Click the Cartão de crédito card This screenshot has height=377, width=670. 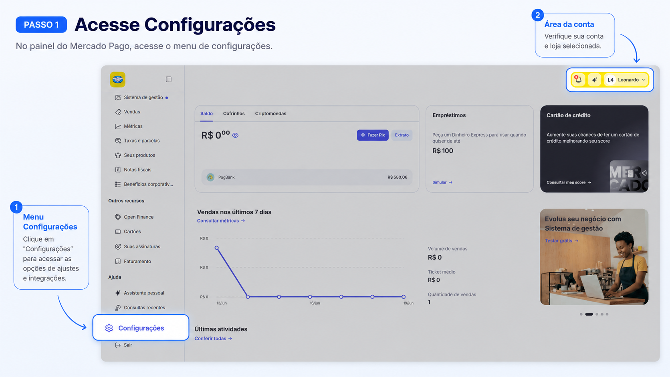(x=594, y=149)
